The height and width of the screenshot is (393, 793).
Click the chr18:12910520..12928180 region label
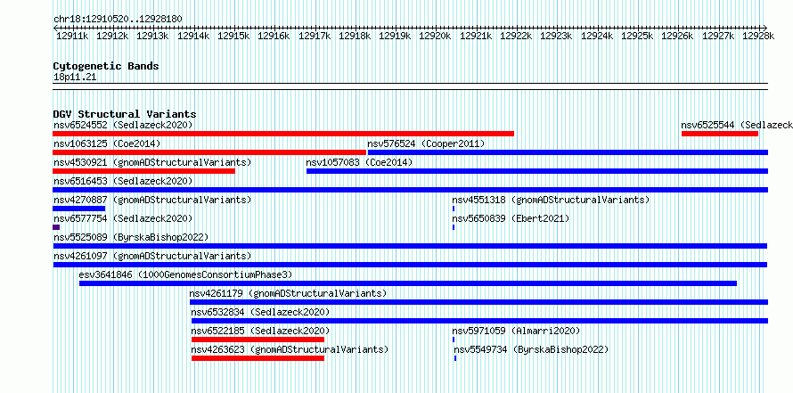point(118,19)
